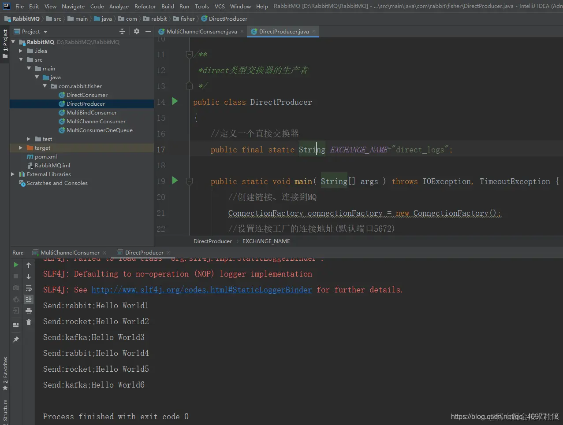Fold the Javadoc comment at line 11

[x=189, y=54]
